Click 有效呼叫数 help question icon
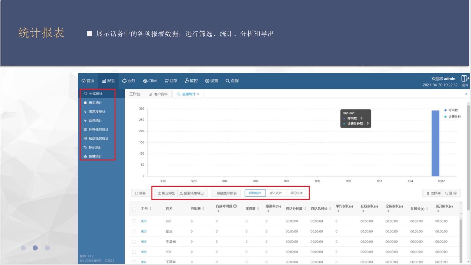471x265 pixels. point(235,206)
